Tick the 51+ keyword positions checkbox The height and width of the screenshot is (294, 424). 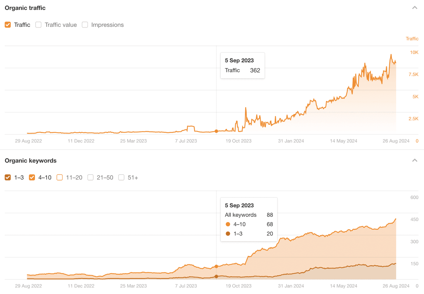click(121, 178)
